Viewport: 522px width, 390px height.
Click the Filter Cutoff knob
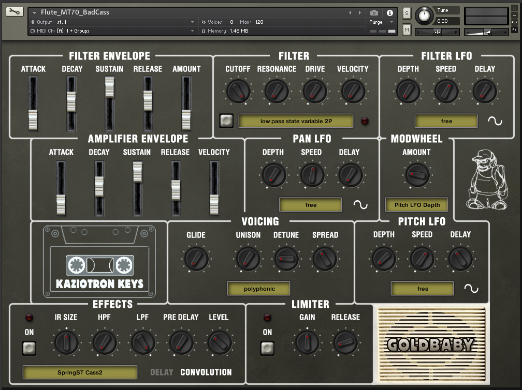pos(238,92)
